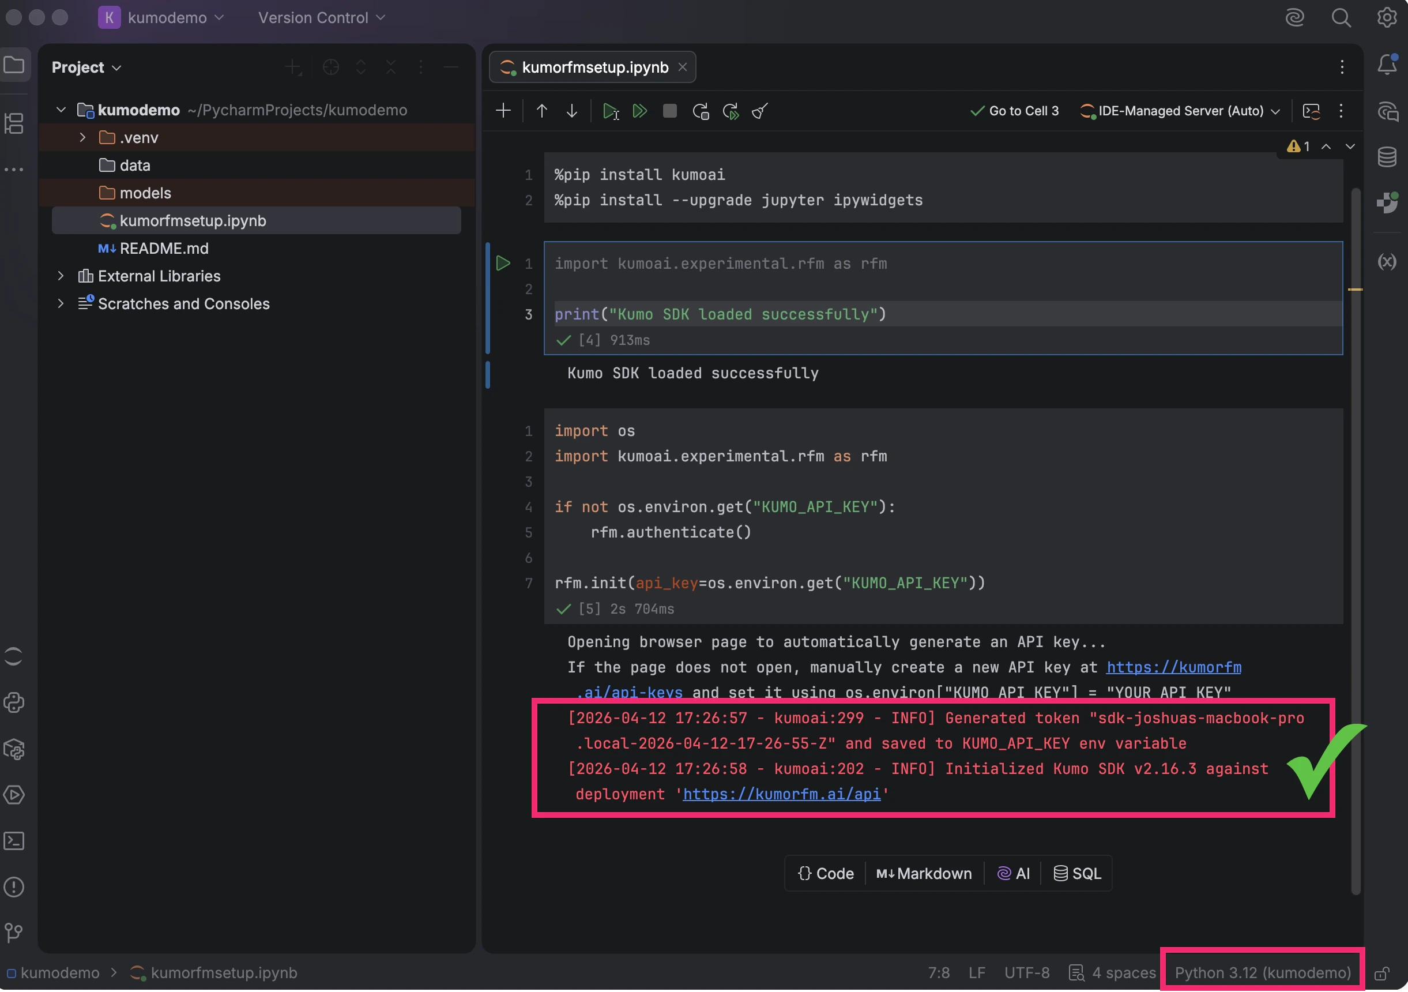Toggle the Project tool window folder icon

pyautogui.click(x=14, y=65)
